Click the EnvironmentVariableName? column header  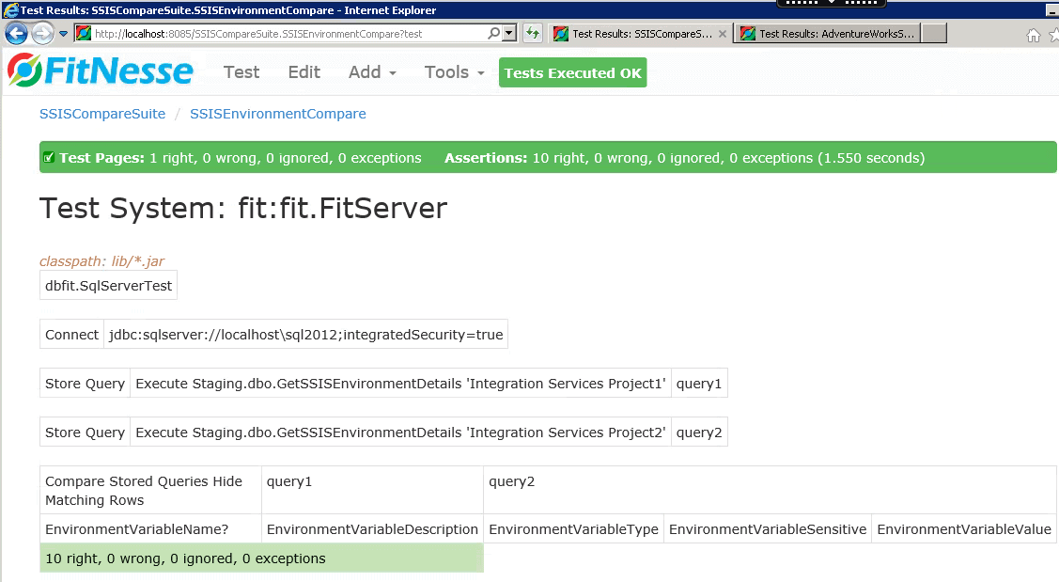[x=150, y=528]
